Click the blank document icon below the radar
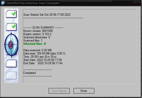This screenshot has width=142, height=98. coord(11,63)
